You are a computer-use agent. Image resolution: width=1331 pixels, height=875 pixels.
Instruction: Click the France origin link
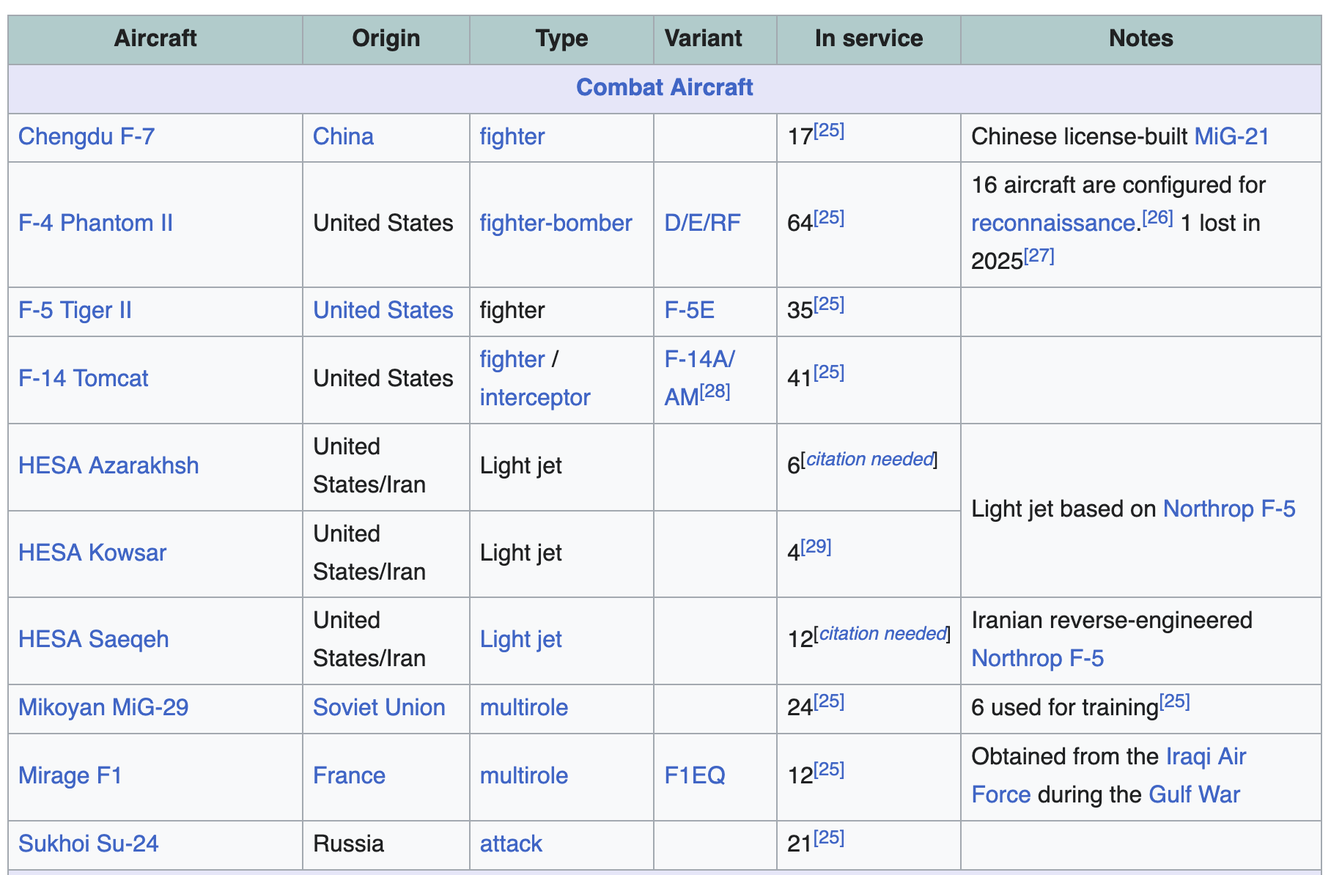[349, 775]
